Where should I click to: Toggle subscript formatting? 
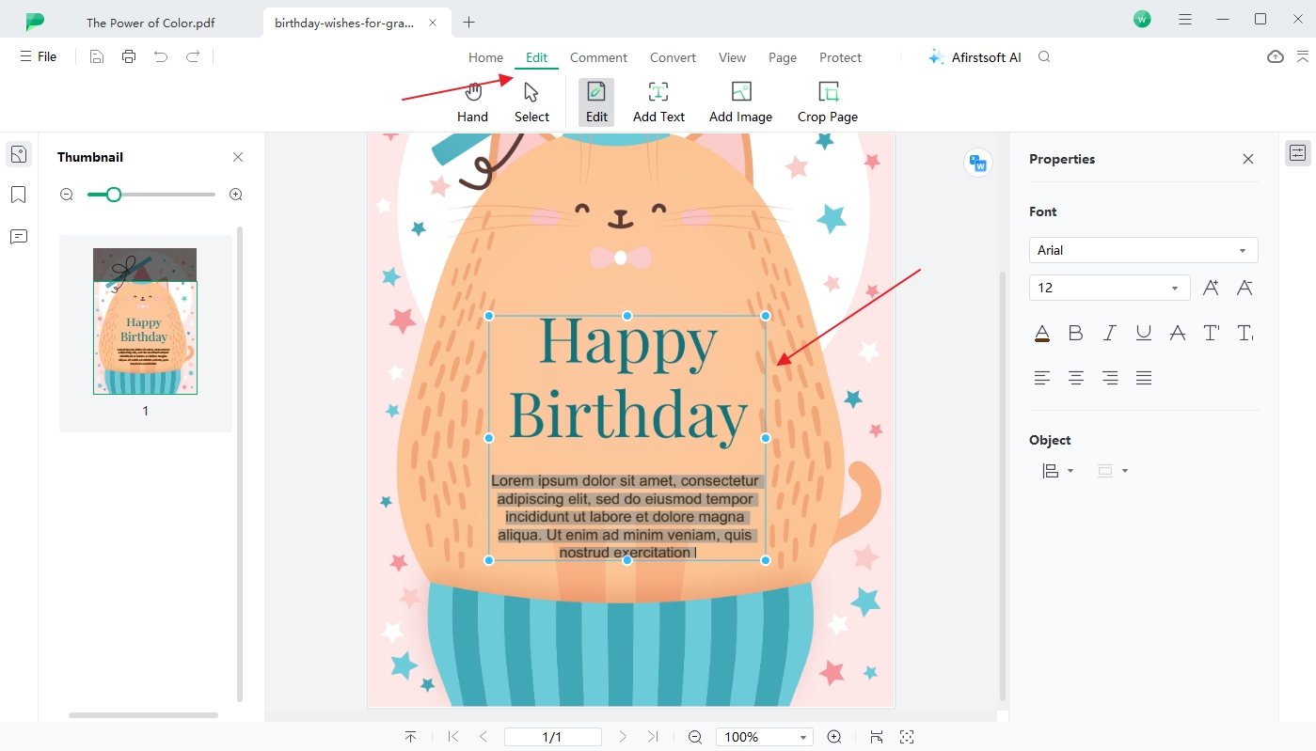[x=1245, y=333]
